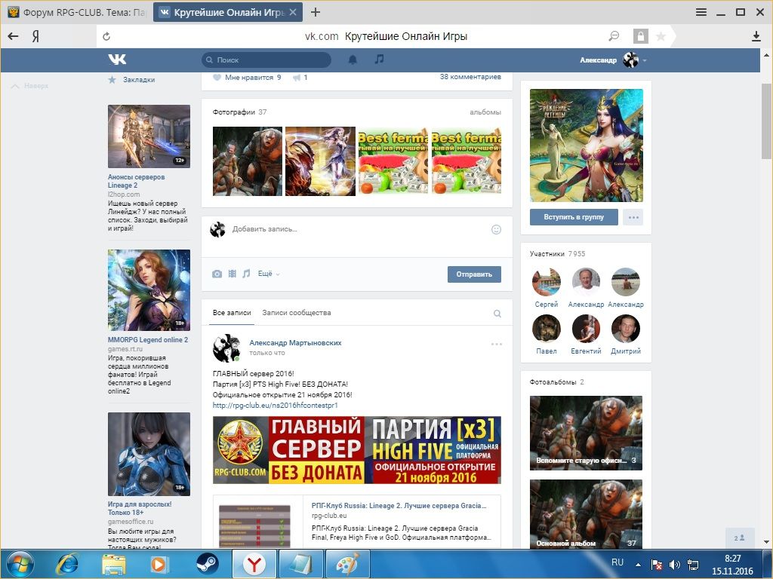This screenshot has height=579, width=773.
Task: Click Вступить в группу button
Action: pos(574,217)
